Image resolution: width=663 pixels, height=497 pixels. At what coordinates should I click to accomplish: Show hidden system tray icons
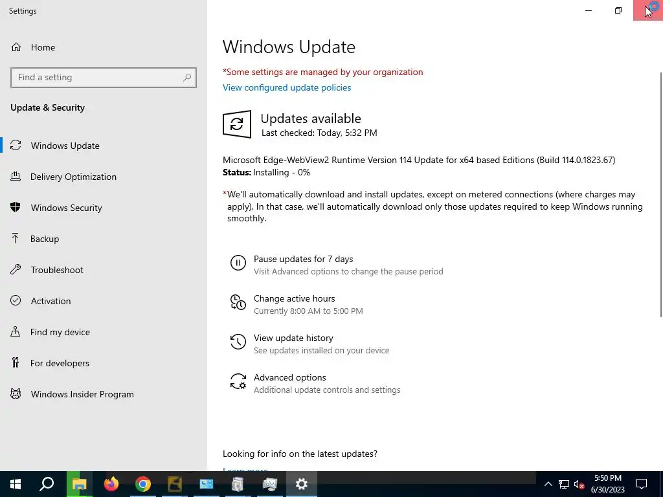pos(548,484)
